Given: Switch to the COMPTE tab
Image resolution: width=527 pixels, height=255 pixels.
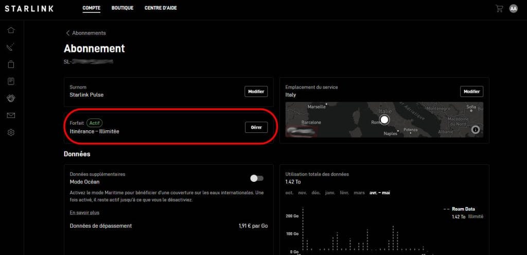Looking at the screenshot, I should point(92,8).
